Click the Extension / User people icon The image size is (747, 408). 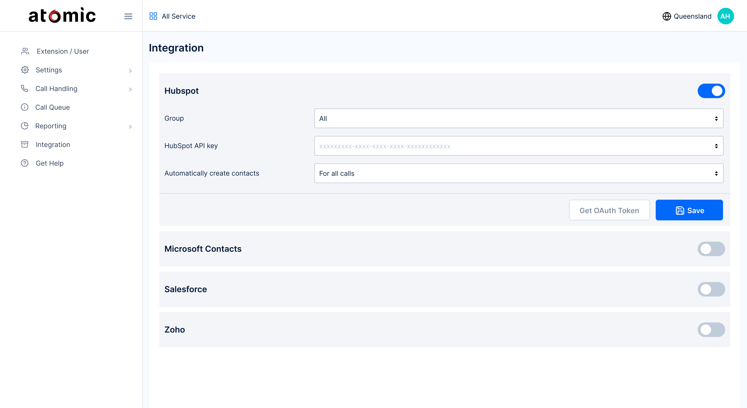(25, 51)
